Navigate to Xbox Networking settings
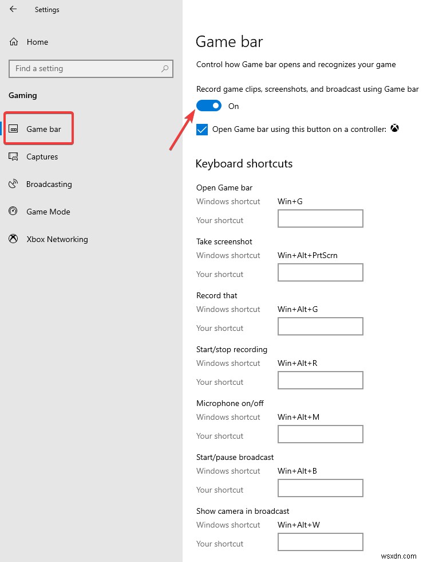Viewport: 423px width, 562px height. coord(57,239)
